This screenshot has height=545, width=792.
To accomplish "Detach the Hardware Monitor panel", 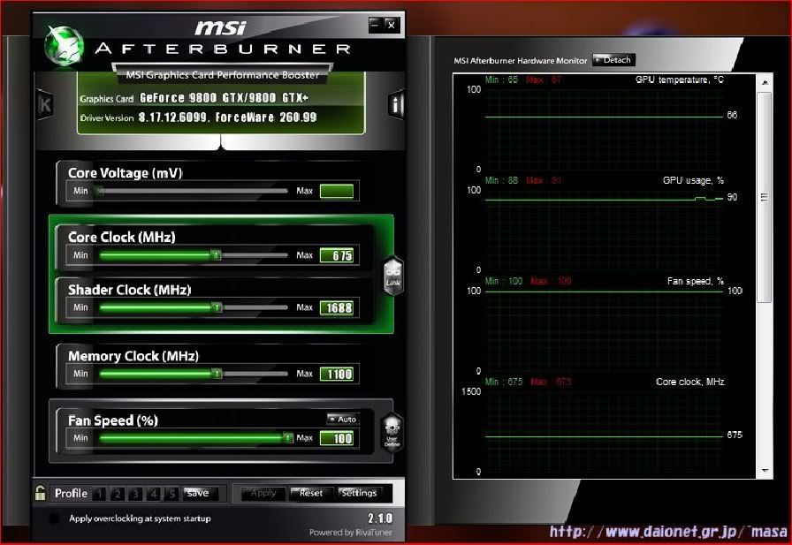I will 613,60.
